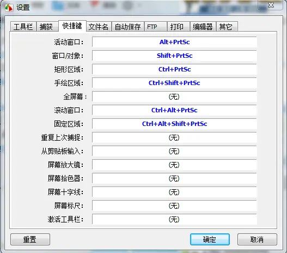
Task: Click the 矩形区域 label
Action: (69, 69)
